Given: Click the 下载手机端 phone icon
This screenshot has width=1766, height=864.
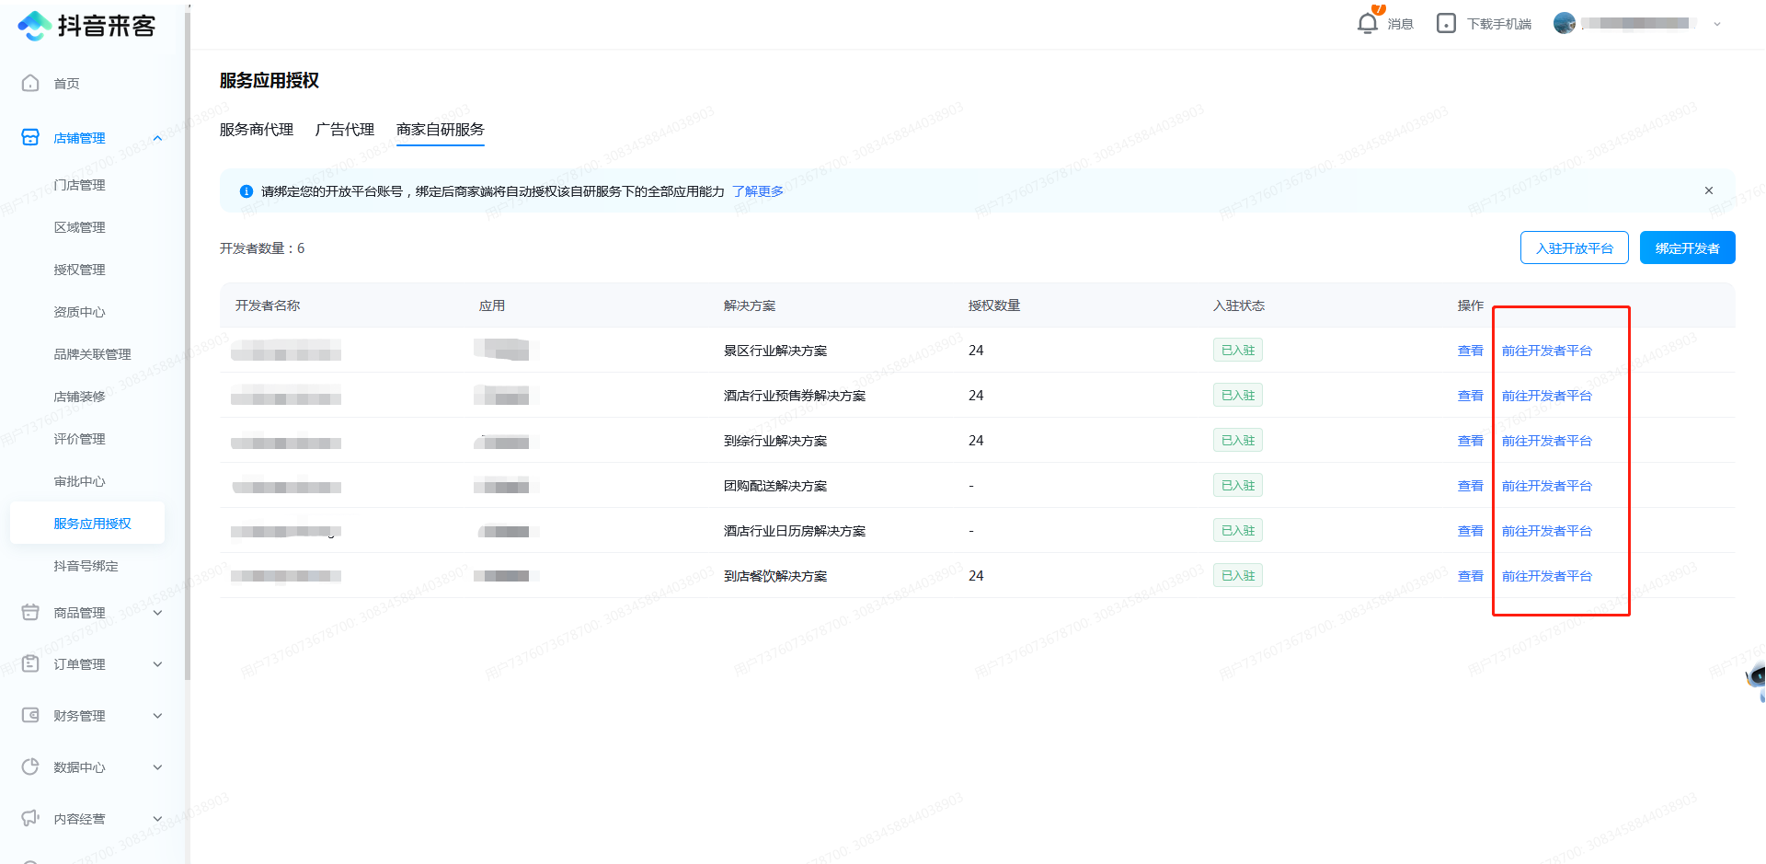Looking at the screenshot, I should pyautogui.click(x=1446, y=23).
